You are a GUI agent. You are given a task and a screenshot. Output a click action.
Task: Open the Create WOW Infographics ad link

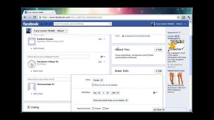click(174, 37)
